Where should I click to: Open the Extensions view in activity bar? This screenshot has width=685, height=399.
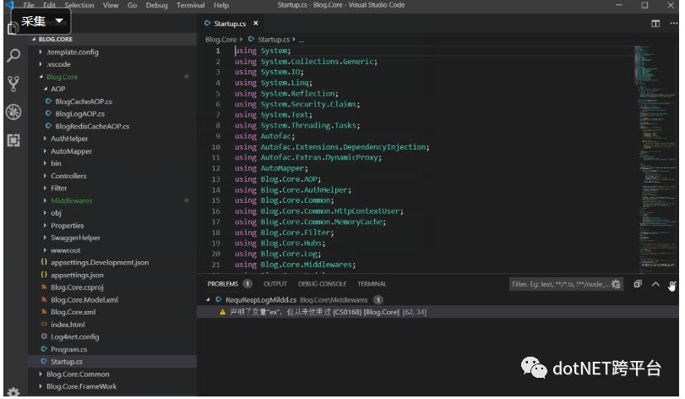click(x=14, y=140)
